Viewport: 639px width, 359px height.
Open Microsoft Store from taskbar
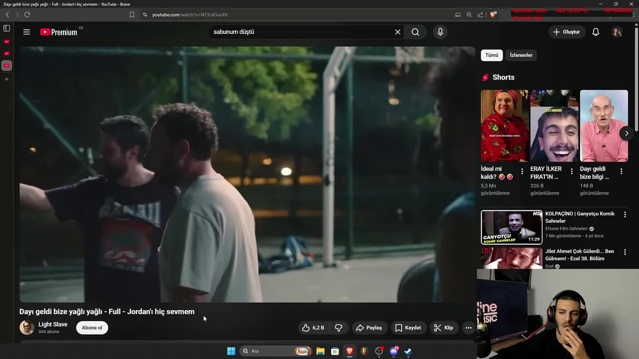click(x=335, y=351)
